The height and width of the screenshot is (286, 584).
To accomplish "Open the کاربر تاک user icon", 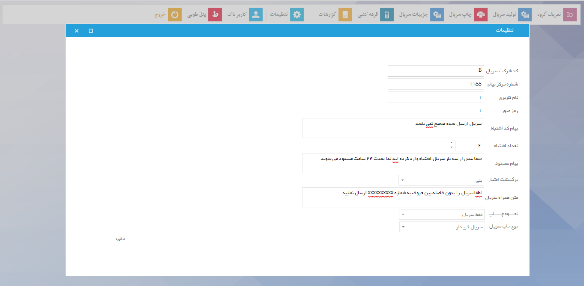I will click(x=256, y=15).
